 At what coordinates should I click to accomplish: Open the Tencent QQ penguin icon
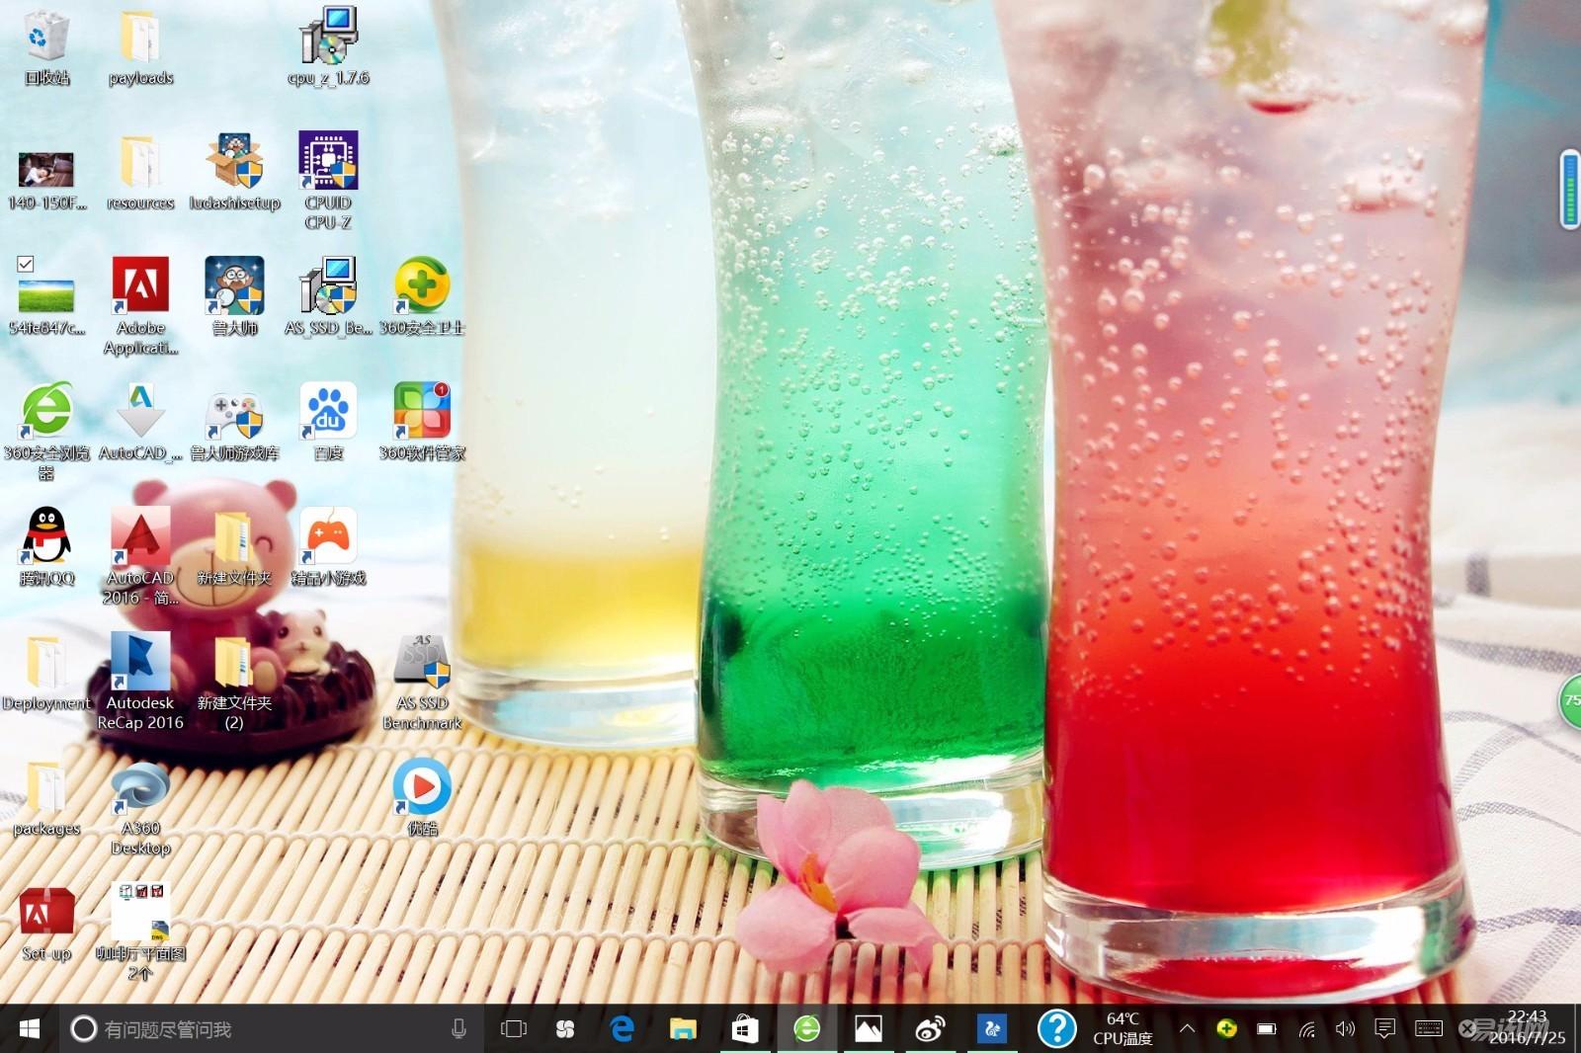tap(45, 538)
